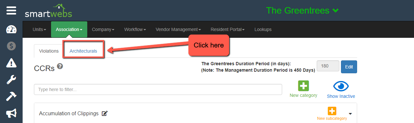Click the blue Edit button
The image size is (414, 123).
click(x=349, y=67)
